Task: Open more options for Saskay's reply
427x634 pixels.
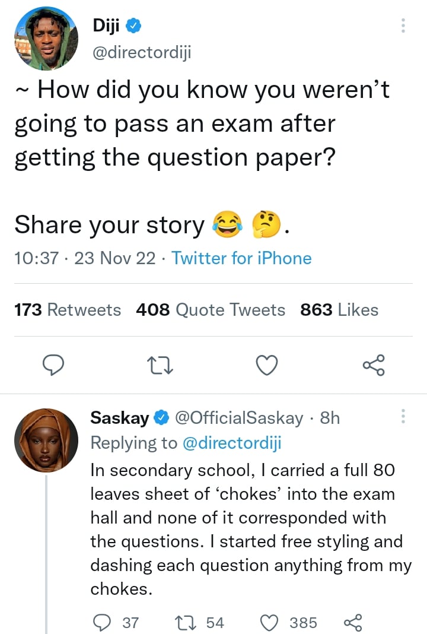Action: pyautogui.click(x=403, y=416)
